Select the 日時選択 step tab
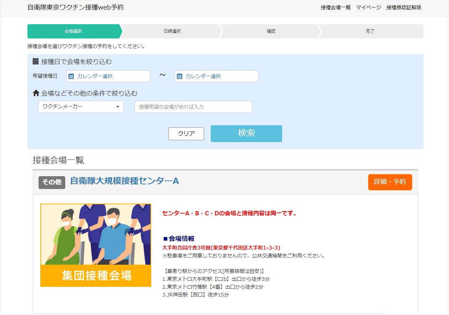 pos(172,31)
